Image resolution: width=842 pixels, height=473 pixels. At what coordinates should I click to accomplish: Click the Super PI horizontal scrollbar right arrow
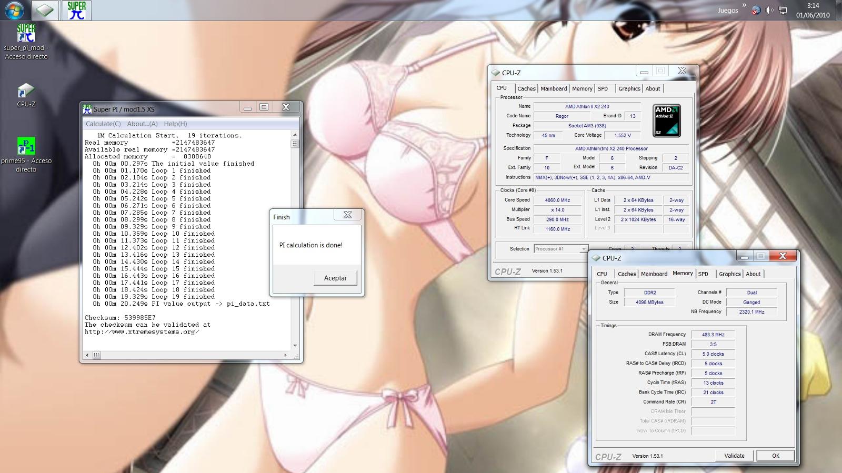tap(286, 355)
